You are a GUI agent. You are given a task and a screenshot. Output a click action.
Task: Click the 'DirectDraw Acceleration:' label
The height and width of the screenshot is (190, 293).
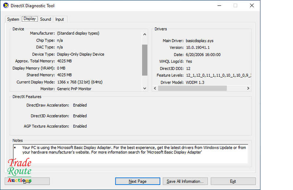pos(48,105)
